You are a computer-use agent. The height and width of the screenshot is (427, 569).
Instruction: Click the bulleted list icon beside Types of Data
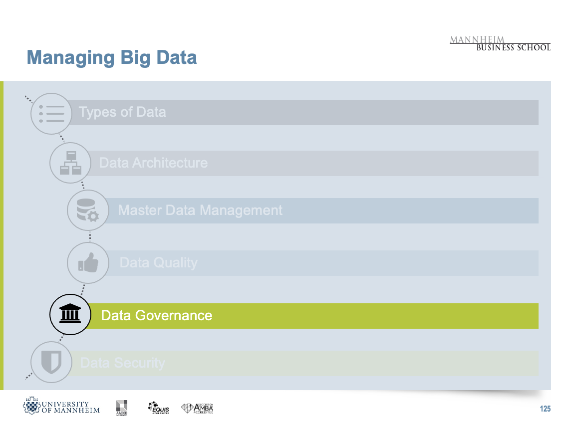pyautogui.click(x=51, y=114)
